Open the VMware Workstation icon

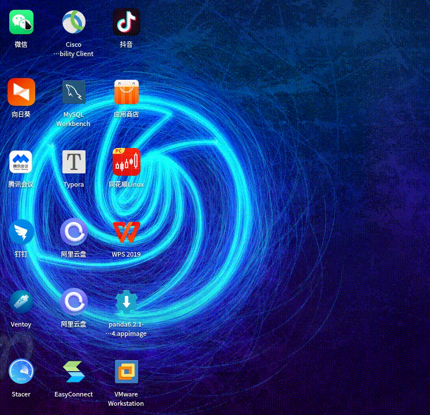pos(127,372)
